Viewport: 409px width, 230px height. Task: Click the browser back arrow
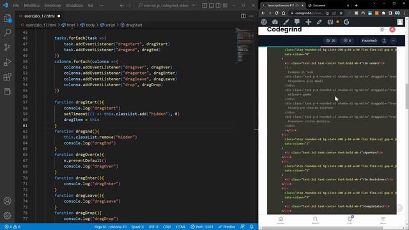pos(263,13)
